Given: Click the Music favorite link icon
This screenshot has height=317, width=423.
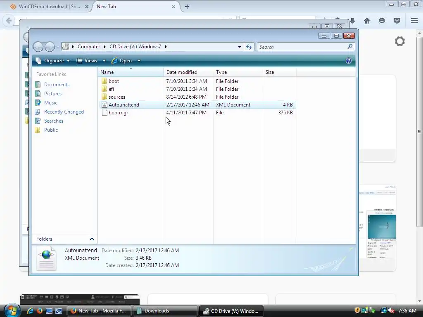Looking at the screenshot, I should [38, 103].
